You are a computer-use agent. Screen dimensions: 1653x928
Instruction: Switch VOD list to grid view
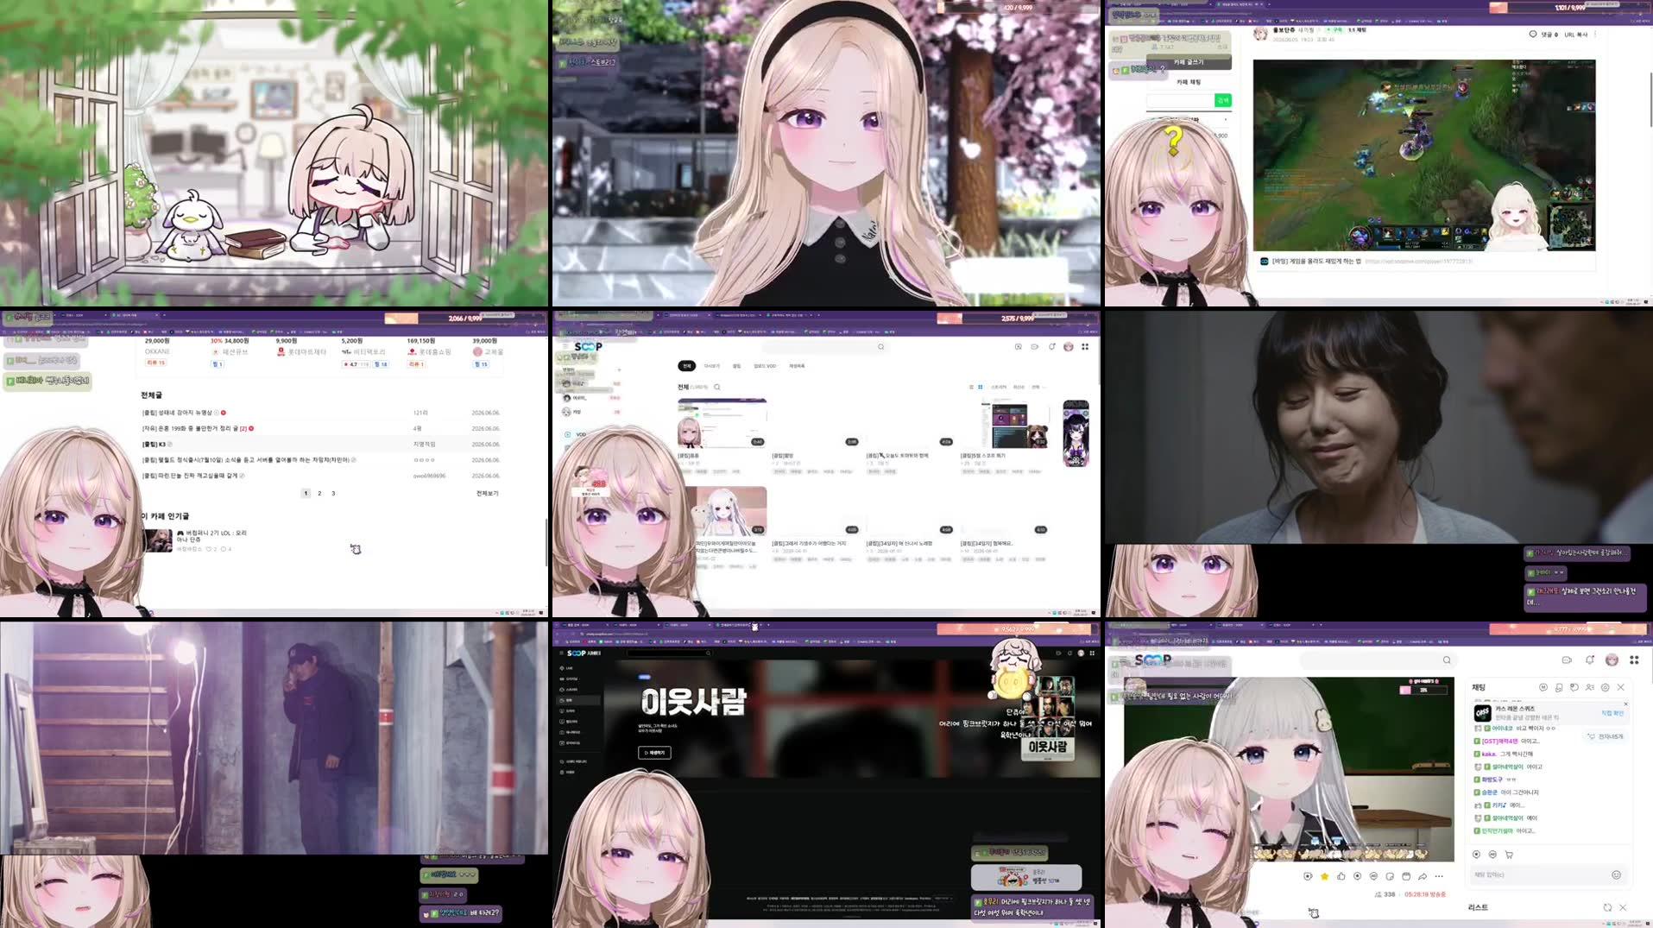(980, 388)
